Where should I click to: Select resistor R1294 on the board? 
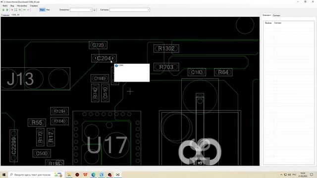coord(59,111)
